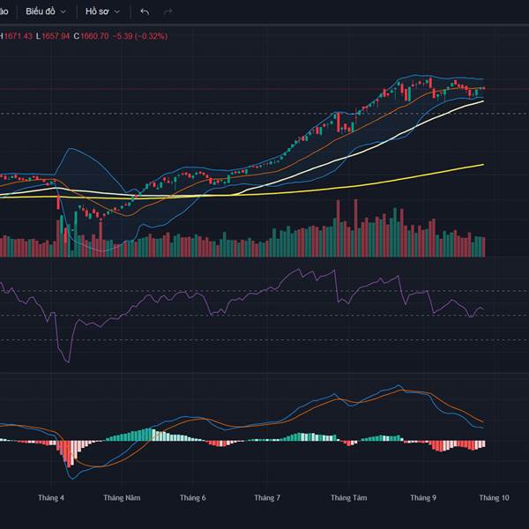Select the yellow long-term moving average line

(397, 177)
